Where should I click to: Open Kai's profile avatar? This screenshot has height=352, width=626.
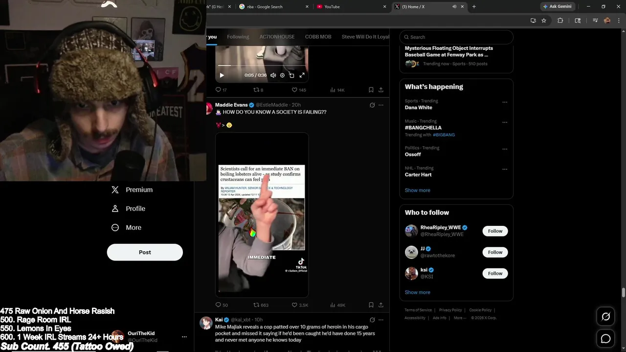click(205, 323)
